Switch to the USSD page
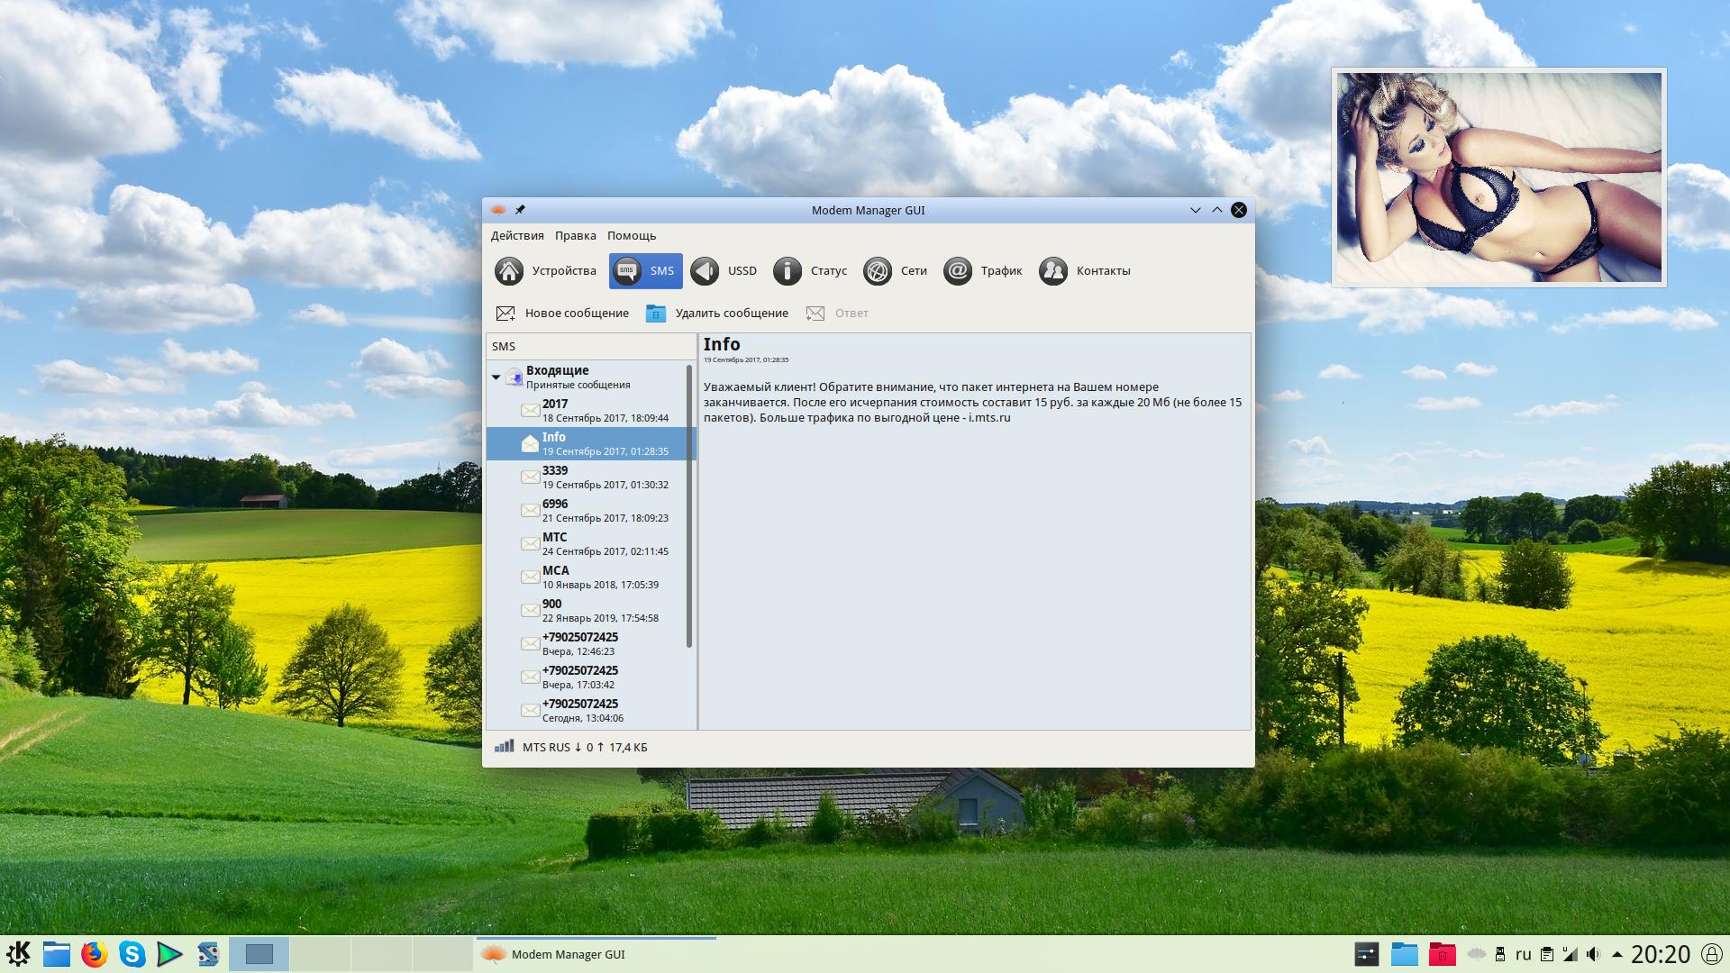 [724, 271]
